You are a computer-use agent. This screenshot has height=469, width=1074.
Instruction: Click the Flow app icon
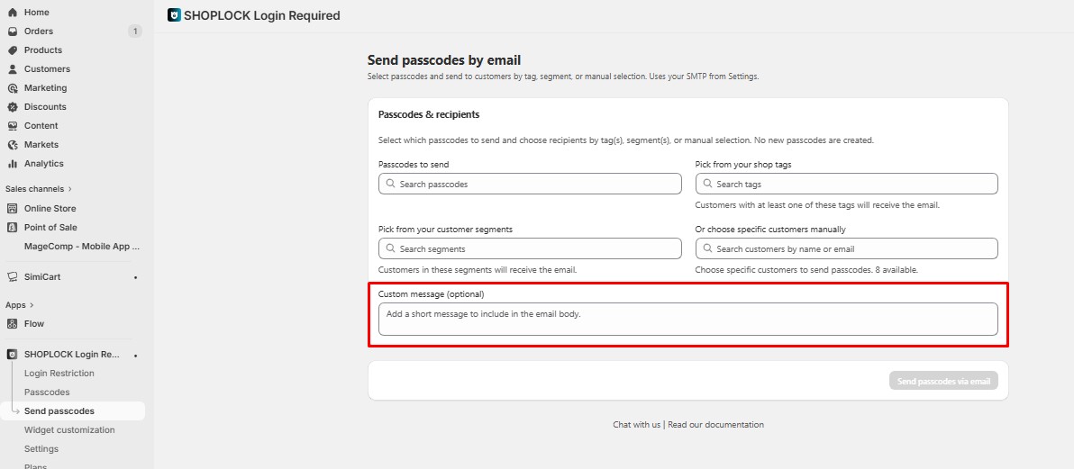(x=13, y=324)
